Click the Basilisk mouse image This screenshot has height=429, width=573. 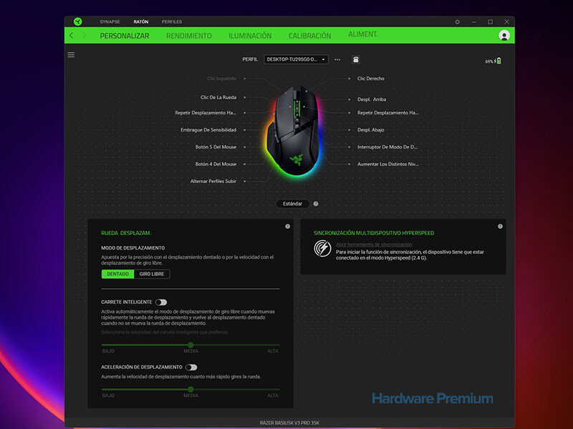click(294, 131)
